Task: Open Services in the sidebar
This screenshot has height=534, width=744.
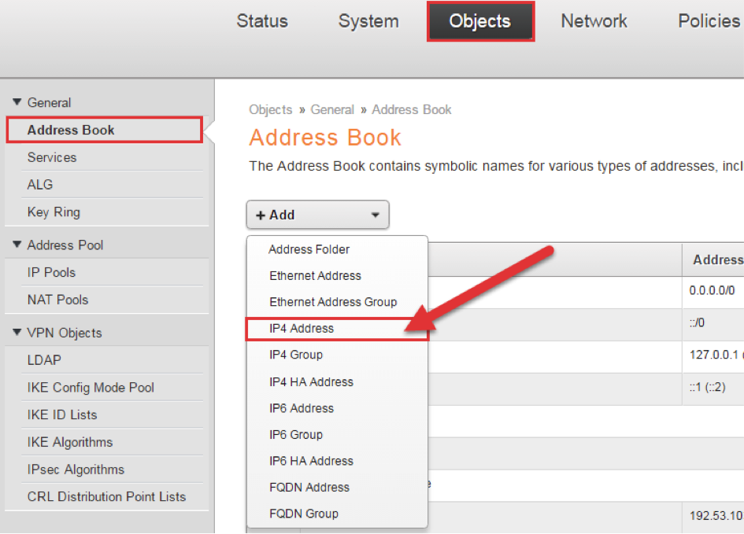Action: click(x=112, y=157)
